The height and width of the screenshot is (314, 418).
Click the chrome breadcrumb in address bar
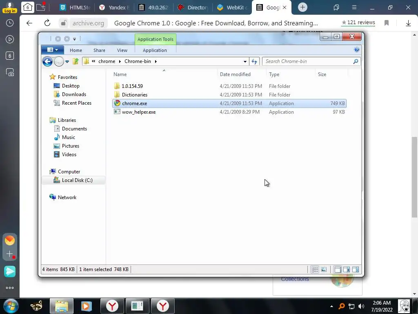click(107, 61)
